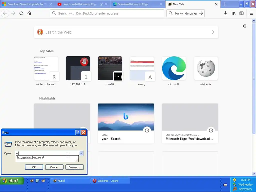Focus the Open text field in Run
256x192 pixels.
[x=47, y=153]
